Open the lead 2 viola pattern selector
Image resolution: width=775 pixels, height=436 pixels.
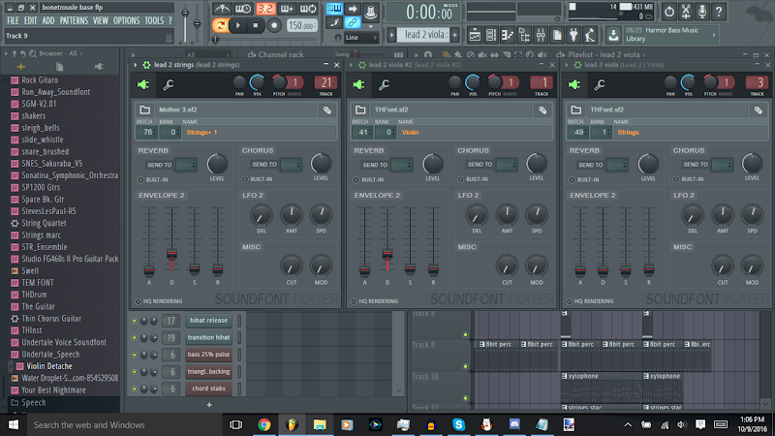pyautogui.click(x=424, y=35)
